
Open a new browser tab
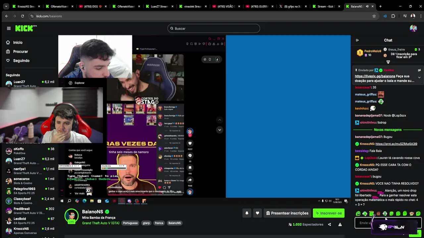click(380, 6)
